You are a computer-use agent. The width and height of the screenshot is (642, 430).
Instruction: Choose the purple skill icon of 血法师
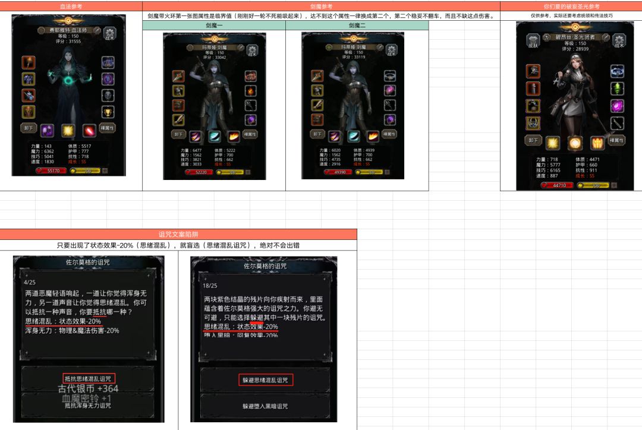(x=48, y=131)
